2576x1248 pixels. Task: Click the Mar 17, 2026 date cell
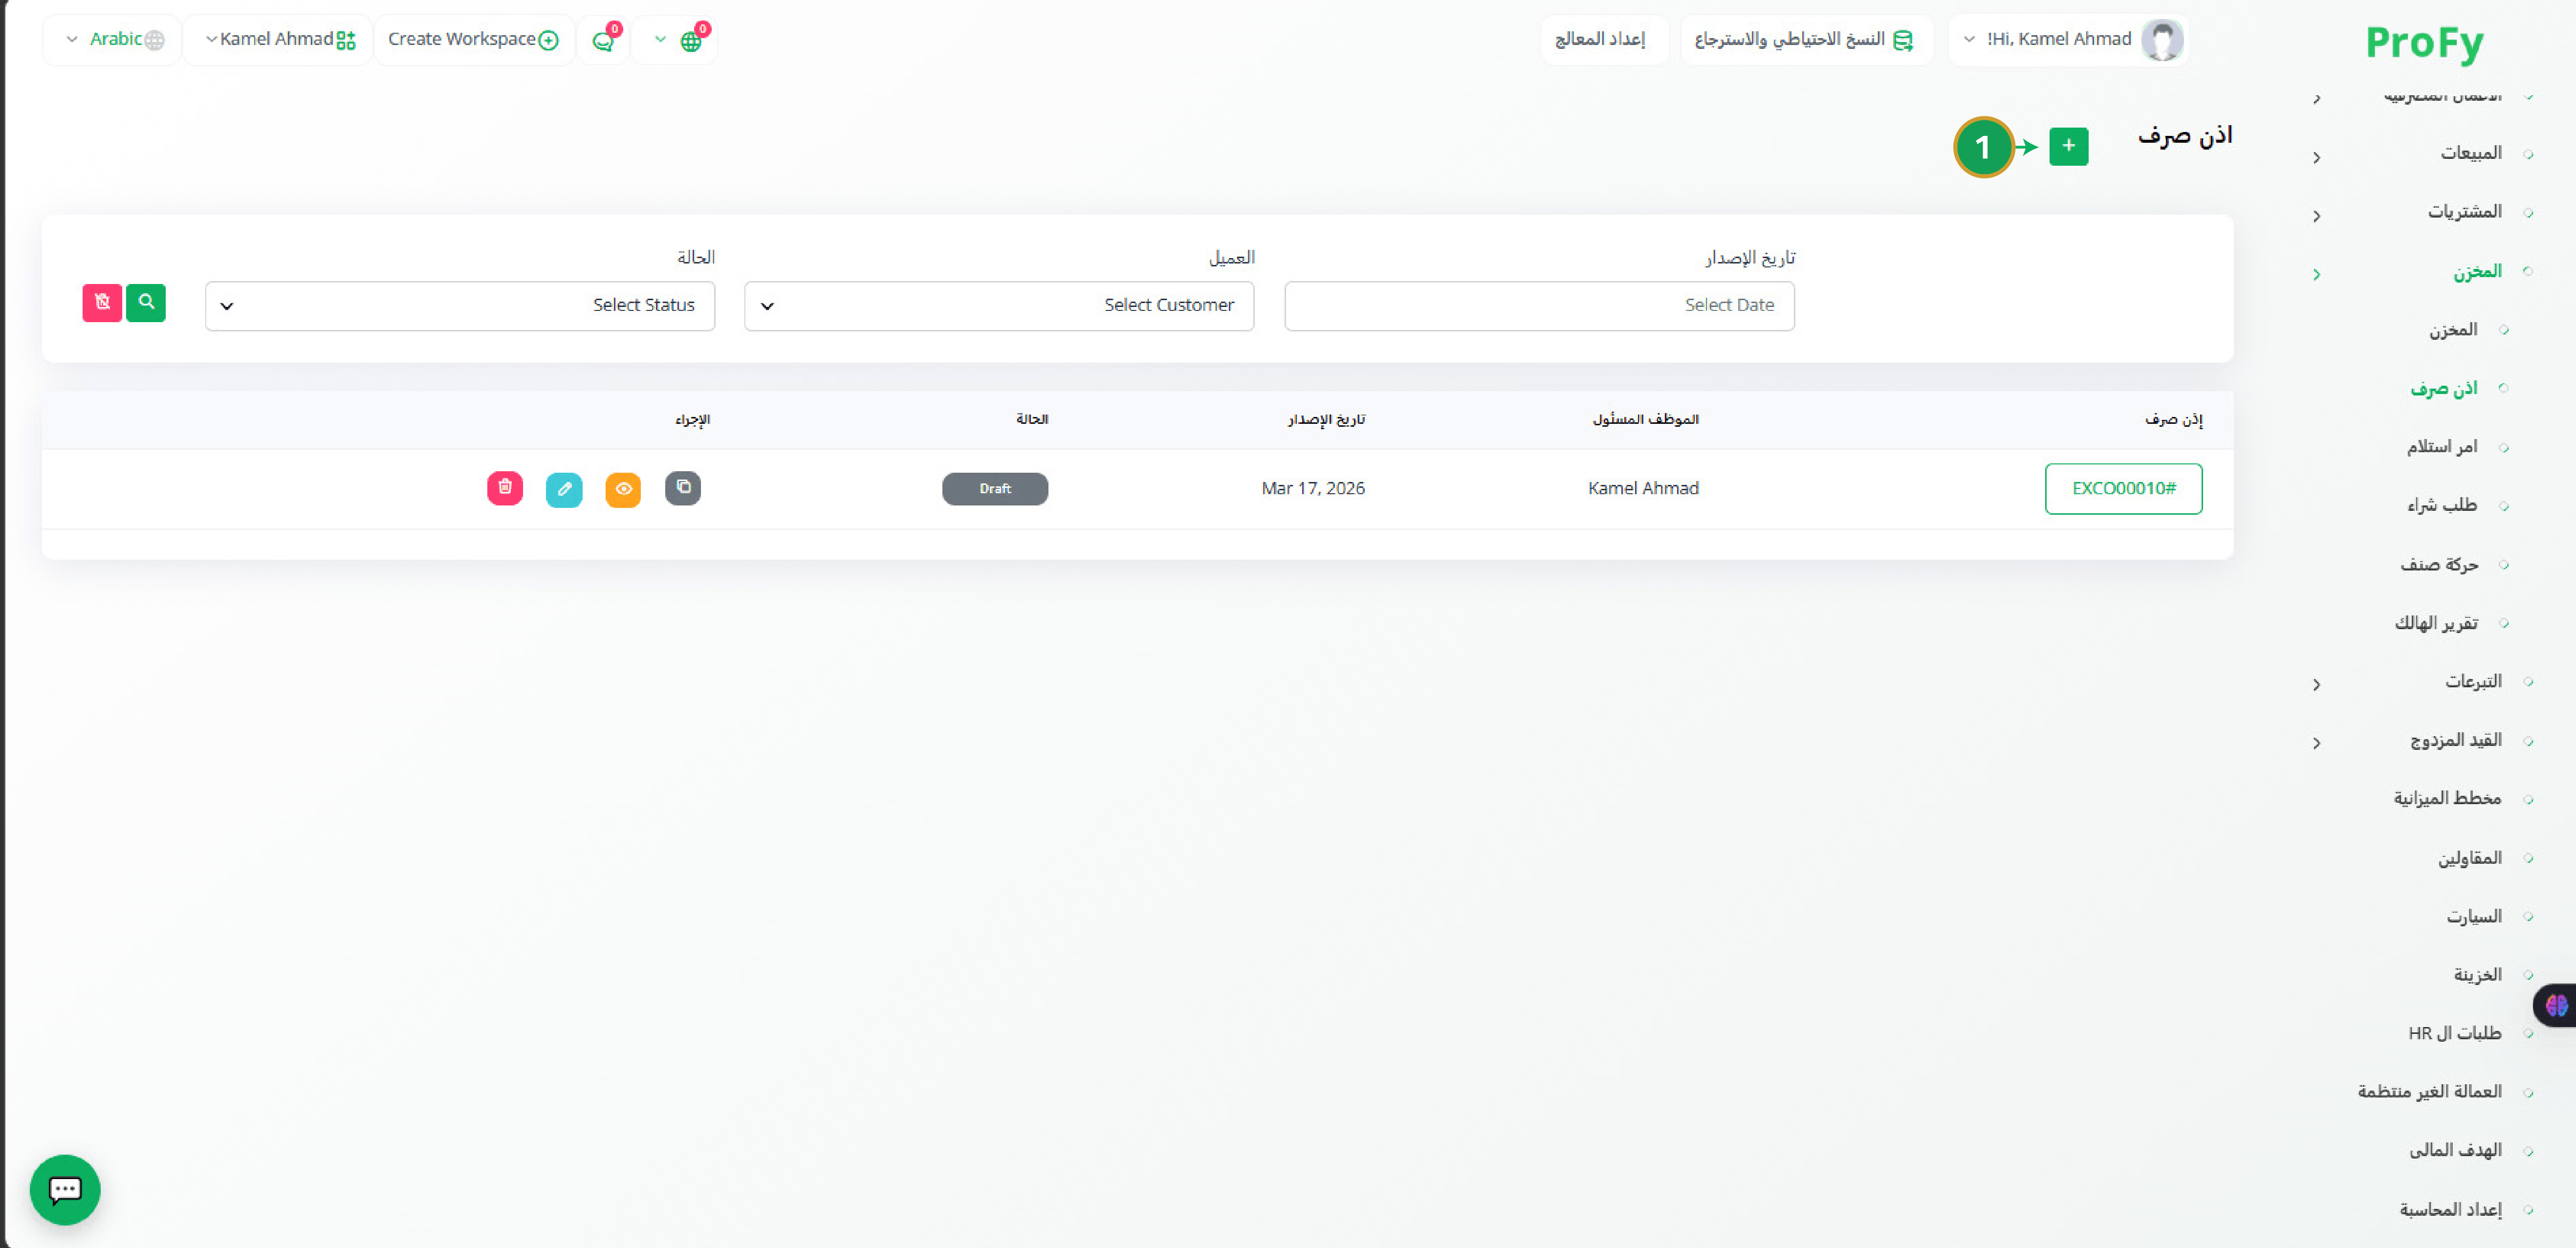click(x=1313, y=488)
